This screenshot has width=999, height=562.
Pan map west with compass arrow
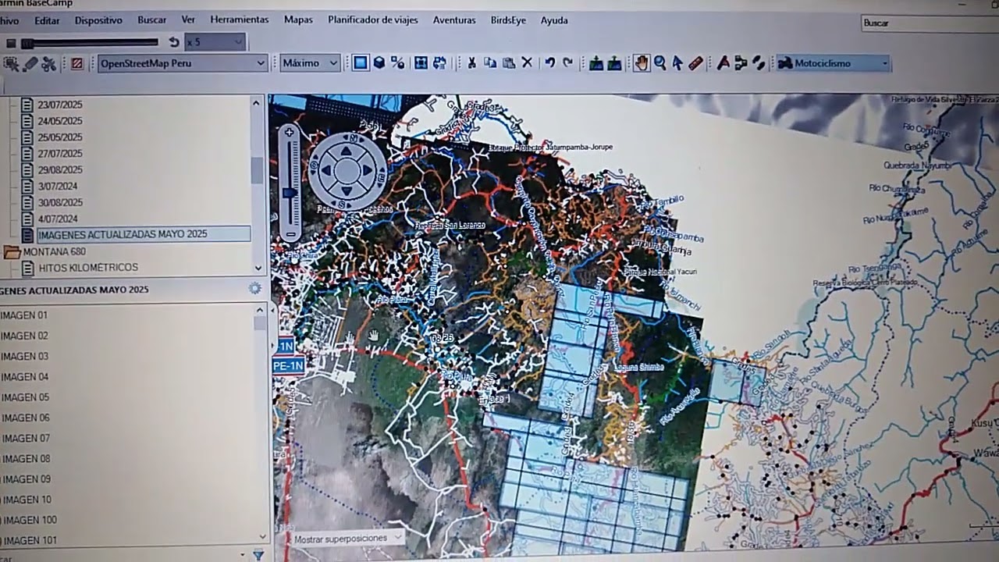click(x=327, y=169)
